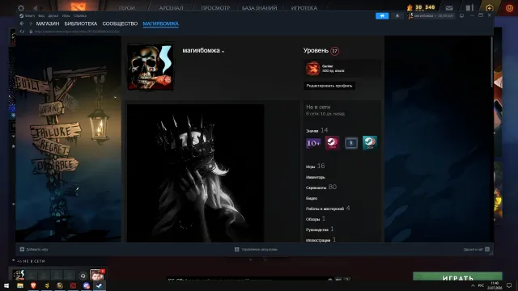Switch to the БИБЛИОТЕКА tab
Screen dimensions: 518x291
pos(81,23)
